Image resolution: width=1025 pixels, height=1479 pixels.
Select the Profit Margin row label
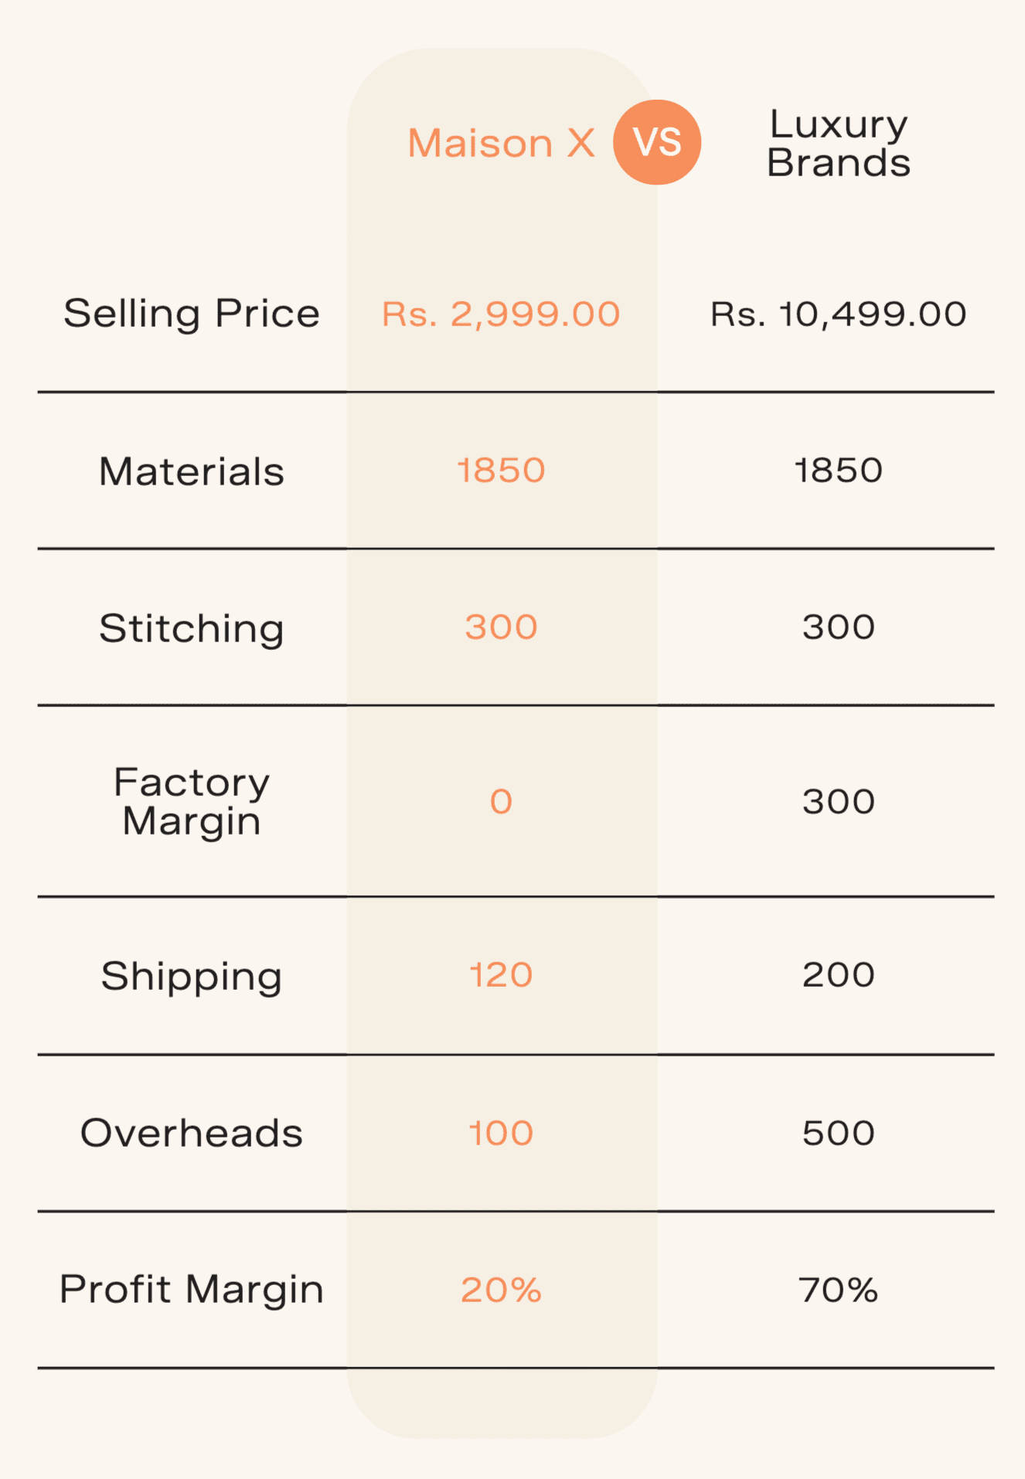(192, 1290)
